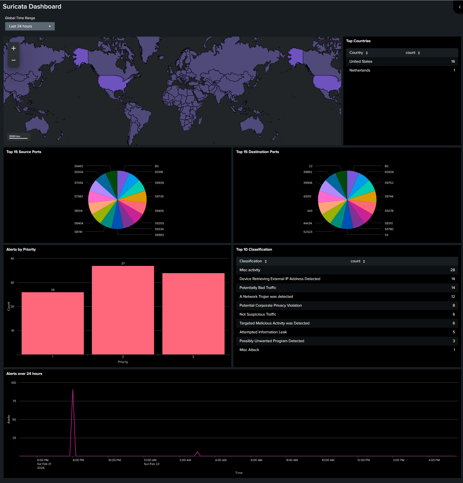
Task: Click the sort arrows beside Country header
Action: [367, 52]
